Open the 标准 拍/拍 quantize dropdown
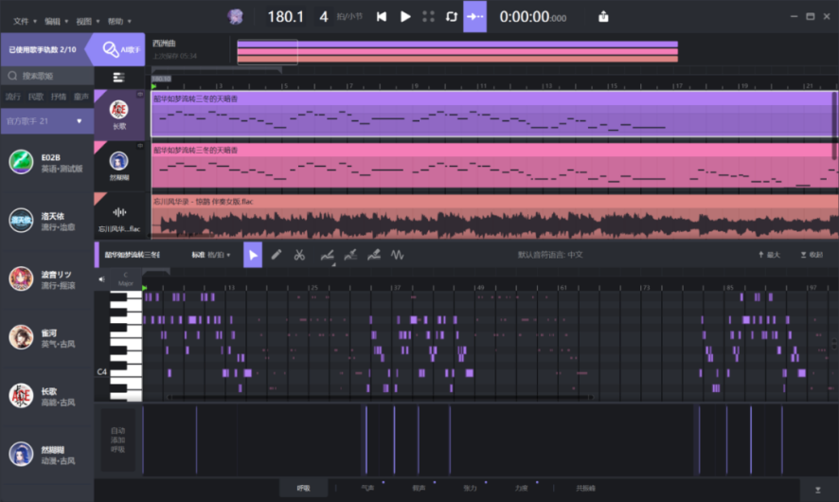Screen dimensions: 839x502 [211, 255]
